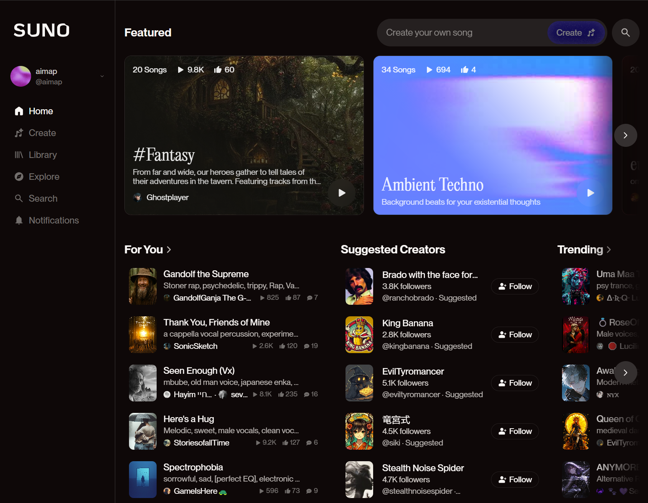The image size is (648, 503).
Task: Go to Library in the sidebar
Action: click(x=43, y=155)
